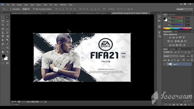Select the History Brush tool
194x109 pixels.
click(x=7, y=32)
